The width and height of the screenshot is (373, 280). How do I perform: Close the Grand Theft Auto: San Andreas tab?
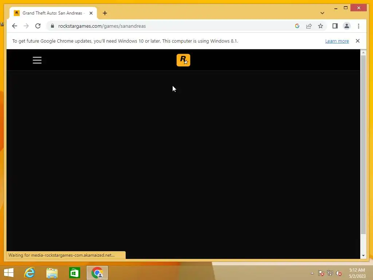pos(91,13)
